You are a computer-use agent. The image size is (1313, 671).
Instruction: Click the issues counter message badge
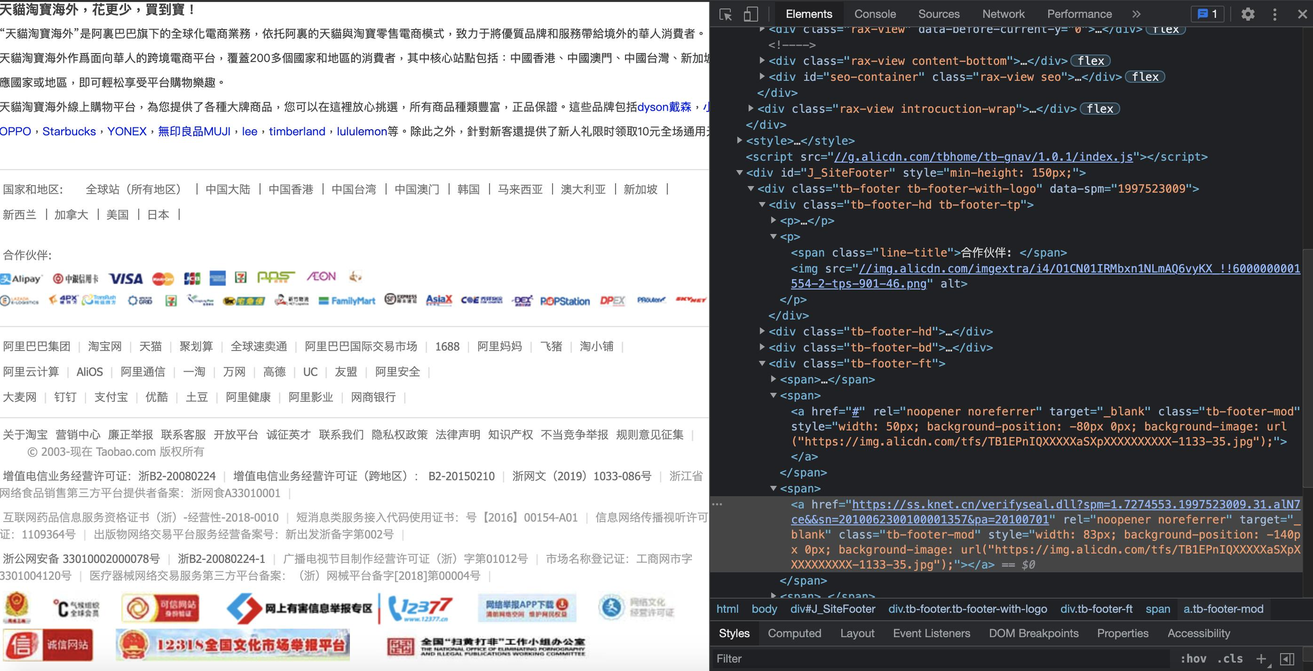pyautogui.click(x=1207, y=14)
